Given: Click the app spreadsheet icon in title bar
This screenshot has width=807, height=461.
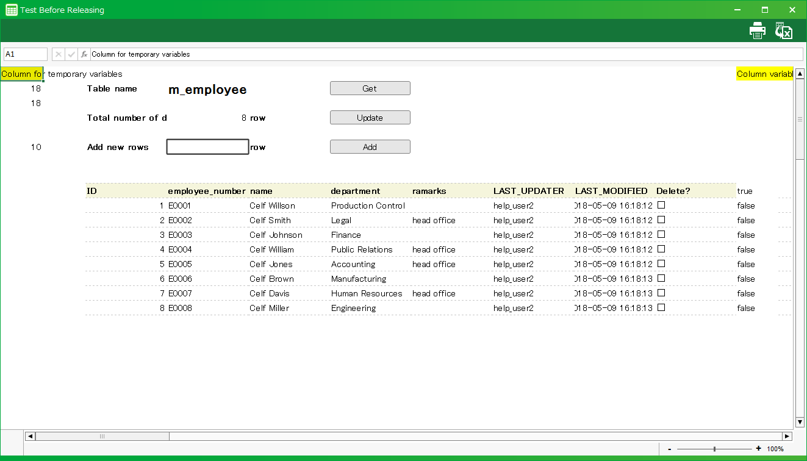Looking at the screenshot, I should pyautogui.click(x=11, y=10).
